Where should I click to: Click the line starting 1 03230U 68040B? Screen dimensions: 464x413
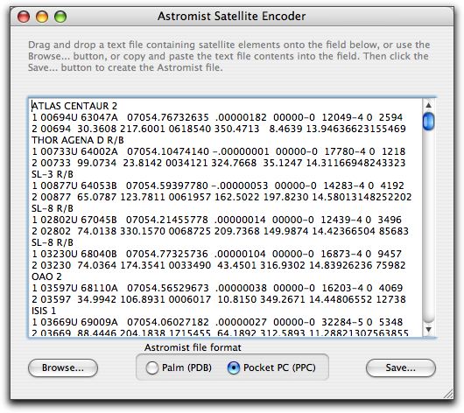pyautogui.click(x=216, y=254)
